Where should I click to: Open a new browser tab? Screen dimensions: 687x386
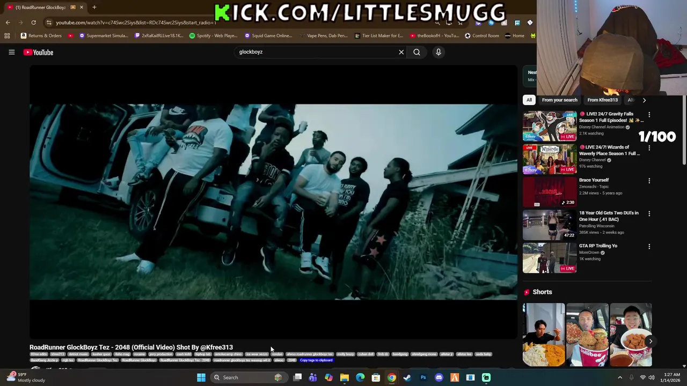point(94,7)
